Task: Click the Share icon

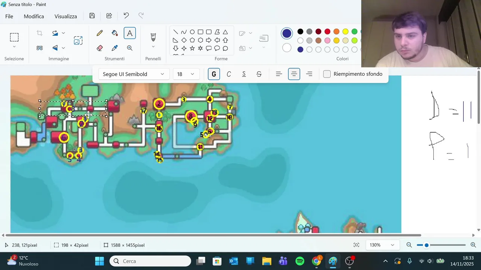Action: pos(109,16)
